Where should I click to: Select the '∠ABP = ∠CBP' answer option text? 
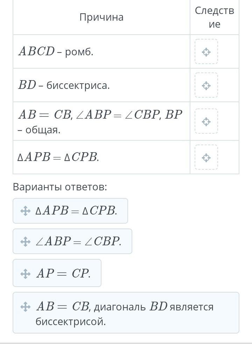(78, 241)
